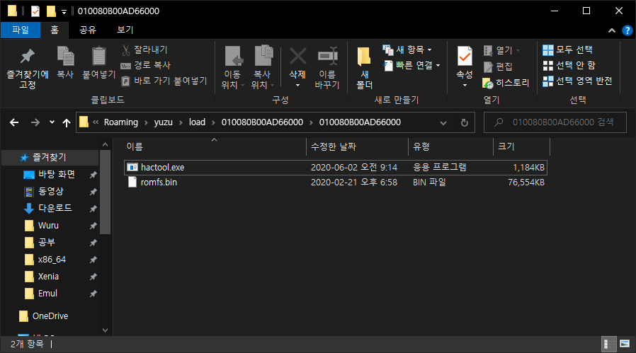Click Roaming in the address breadcrumb
This screenshot has height=353, width=636.
pos(121,122)
